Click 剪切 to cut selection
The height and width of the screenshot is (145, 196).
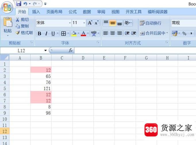click(x=22, y=20)
